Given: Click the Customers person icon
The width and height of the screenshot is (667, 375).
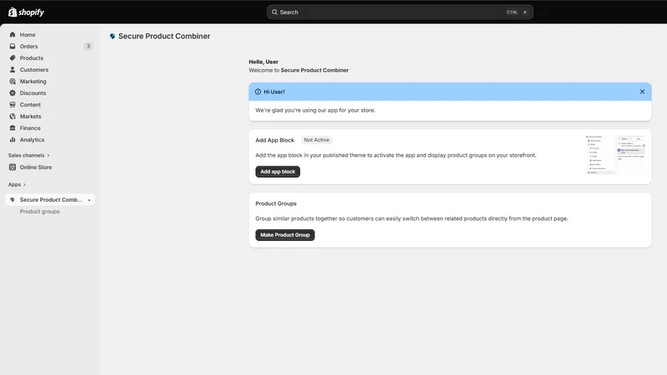Looking at the screenshot, I should pos(13,70).
